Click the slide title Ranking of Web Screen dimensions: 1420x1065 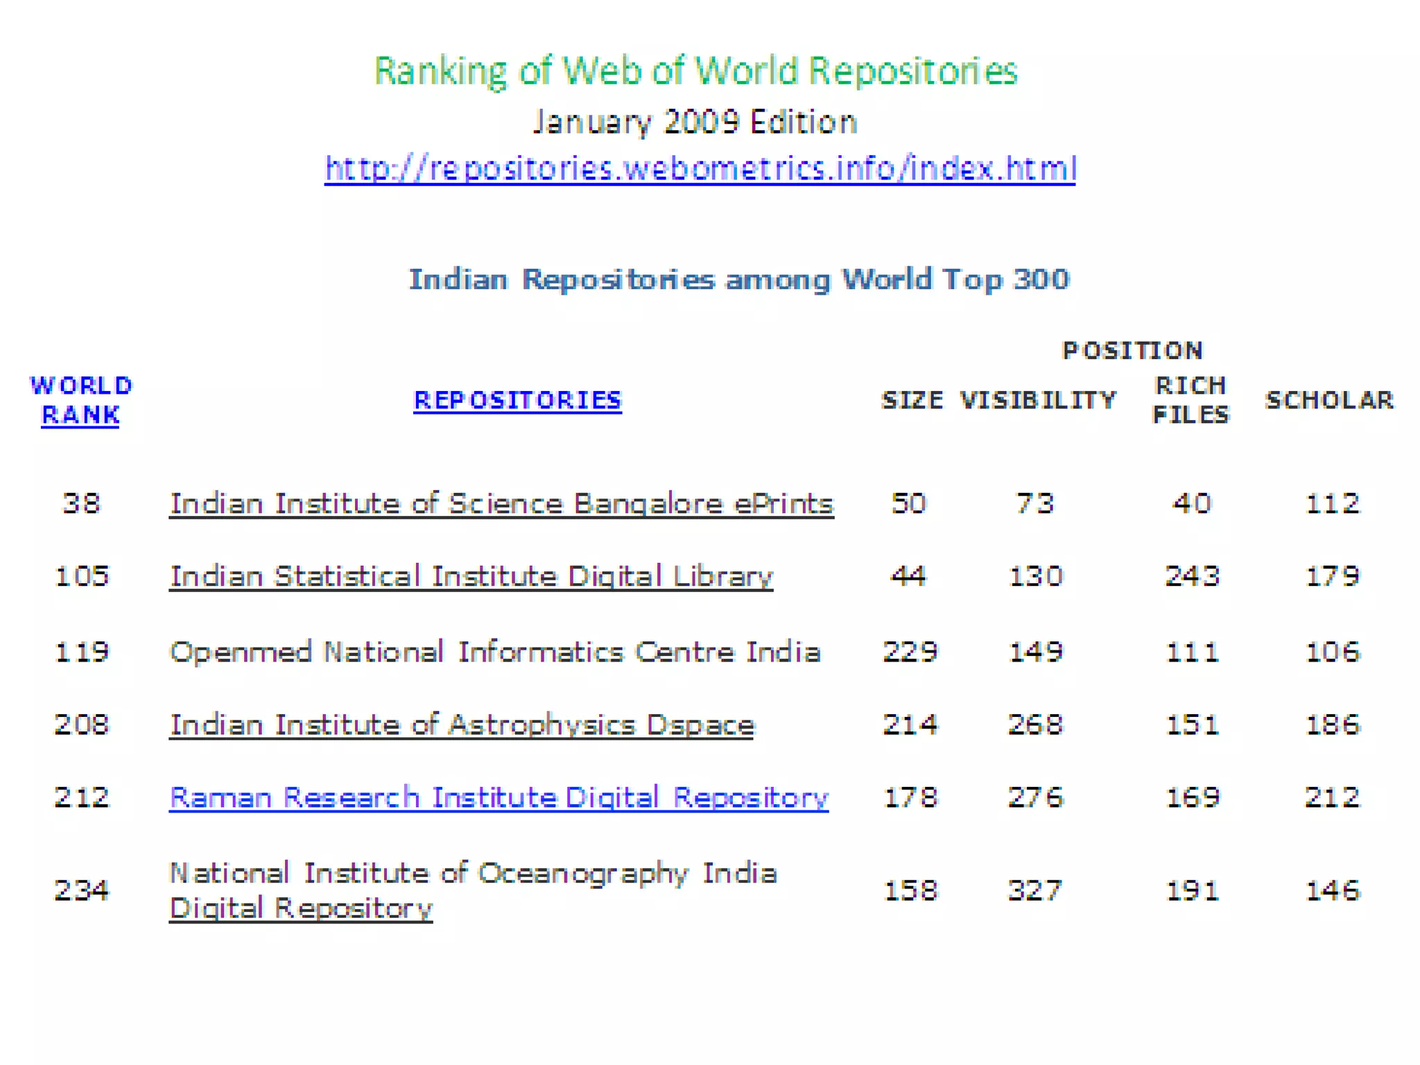tap(695, 71)
